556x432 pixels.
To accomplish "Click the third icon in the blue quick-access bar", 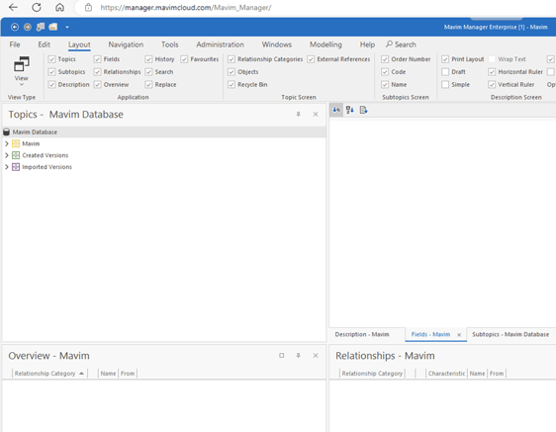I will click(x=41, y=27).
